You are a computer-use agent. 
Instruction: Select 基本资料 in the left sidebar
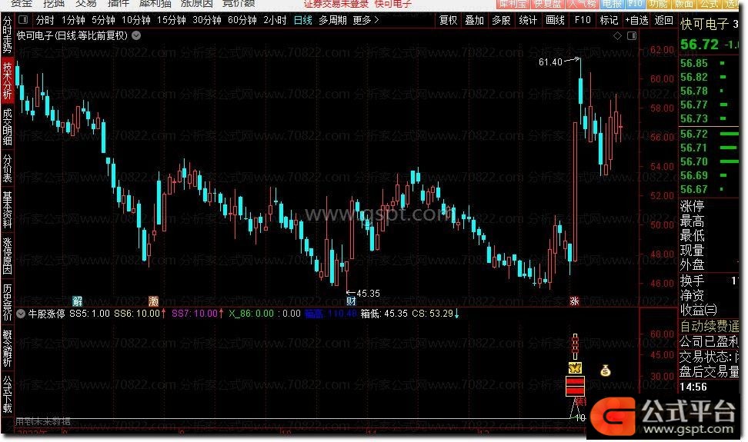tap(7, 210)
